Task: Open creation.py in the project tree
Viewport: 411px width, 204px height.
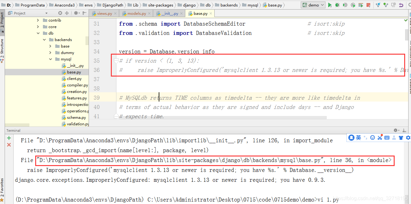Action: (x=74, y=91)
